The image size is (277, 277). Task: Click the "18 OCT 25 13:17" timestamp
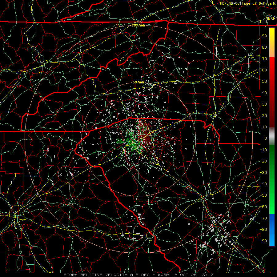pos(193,275)
